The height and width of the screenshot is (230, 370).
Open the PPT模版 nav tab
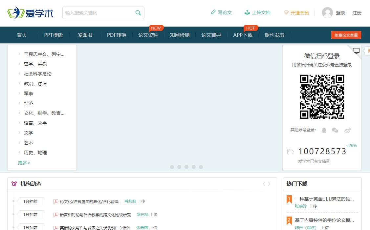point(54,35)
